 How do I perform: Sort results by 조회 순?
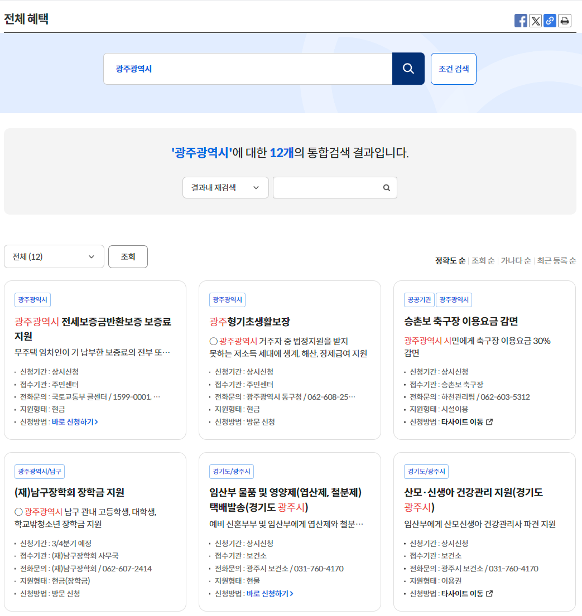click(483, 260)
